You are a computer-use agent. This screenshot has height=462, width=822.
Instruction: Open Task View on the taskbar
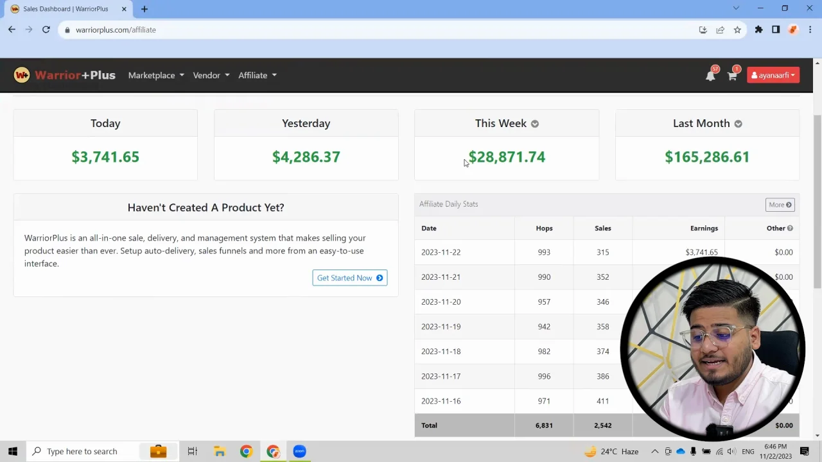point(192,451)
